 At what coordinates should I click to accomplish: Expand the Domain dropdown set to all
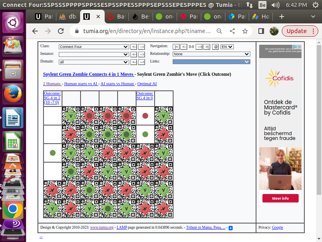pos(94,62)
